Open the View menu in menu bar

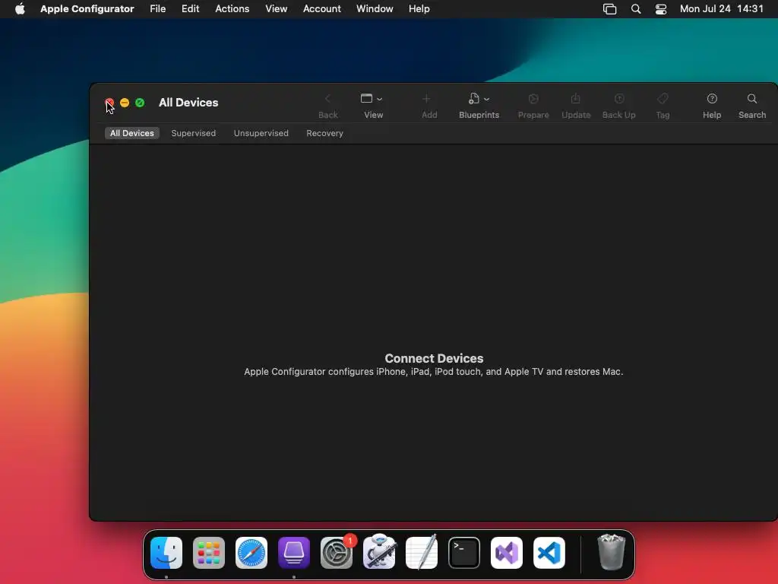(x=276, y=9)
